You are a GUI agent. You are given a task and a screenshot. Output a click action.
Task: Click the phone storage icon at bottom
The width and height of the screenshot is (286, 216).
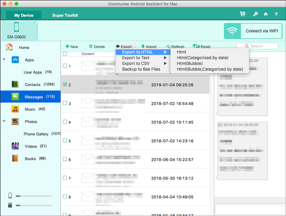click(x=10, y=196)
